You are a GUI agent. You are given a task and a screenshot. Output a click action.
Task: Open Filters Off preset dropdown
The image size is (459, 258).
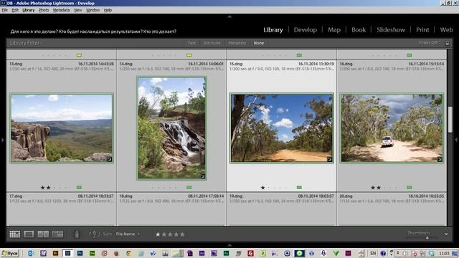[430, 43]
